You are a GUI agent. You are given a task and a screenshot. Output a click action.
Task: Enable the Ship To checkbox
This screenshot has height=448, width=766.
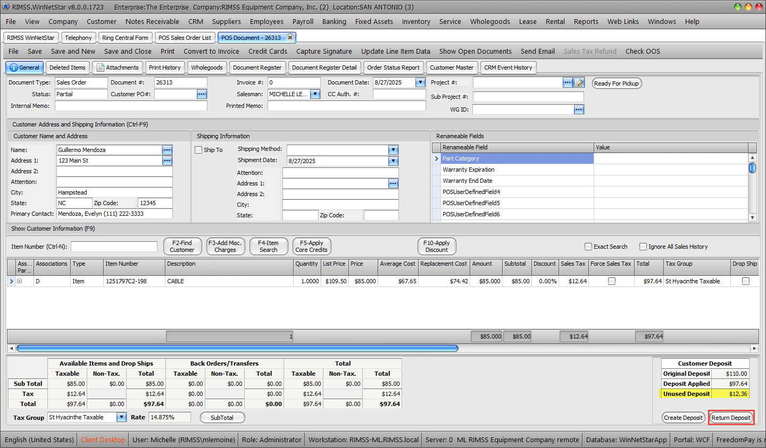tap(199, 150)
